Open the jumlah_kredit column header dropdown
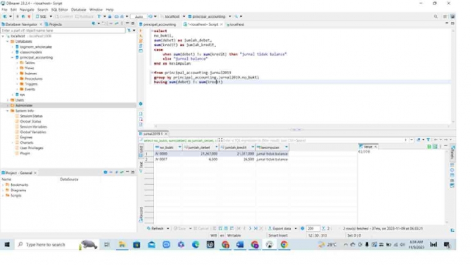Image resolution: width=471 pixels, height=265 pixels. click(x=253, y=147)
